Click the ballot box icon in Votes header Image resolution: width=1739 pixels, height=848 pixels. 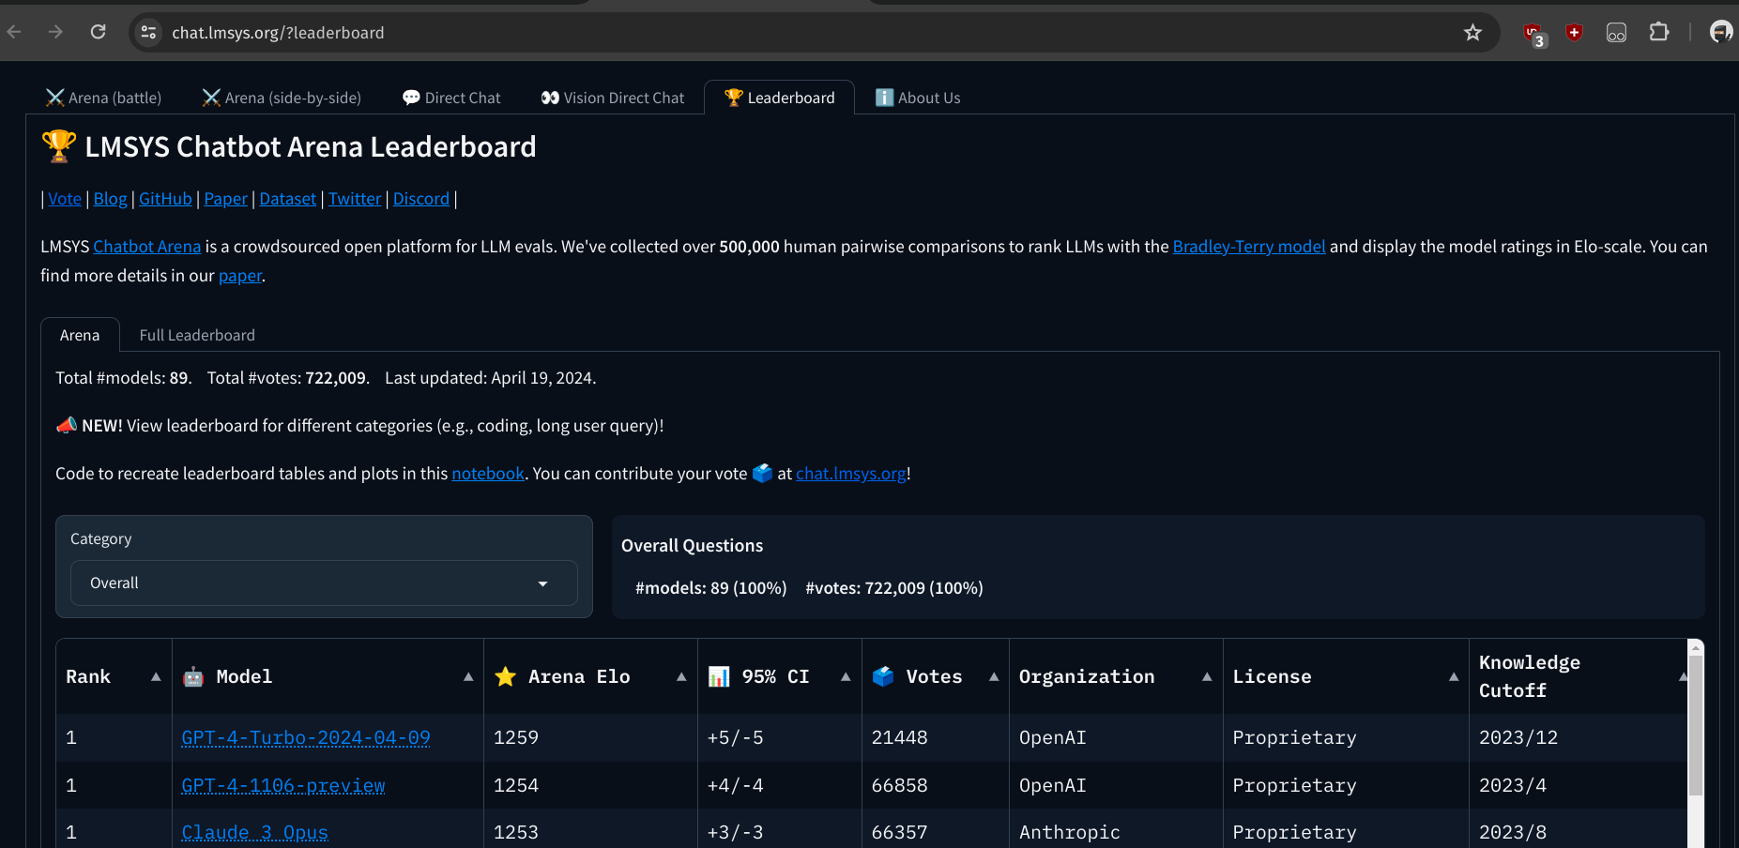(x=883, y=676)
